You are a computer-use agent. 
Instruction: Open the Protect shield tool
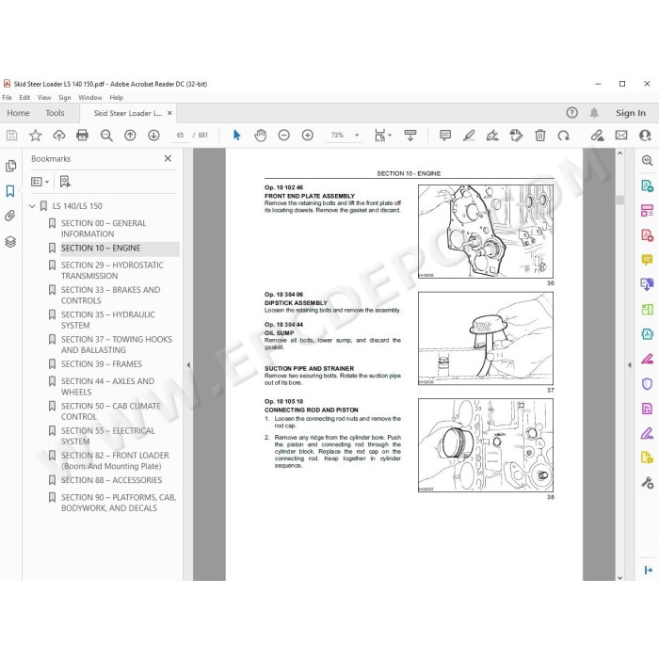(x=647, y=383)
